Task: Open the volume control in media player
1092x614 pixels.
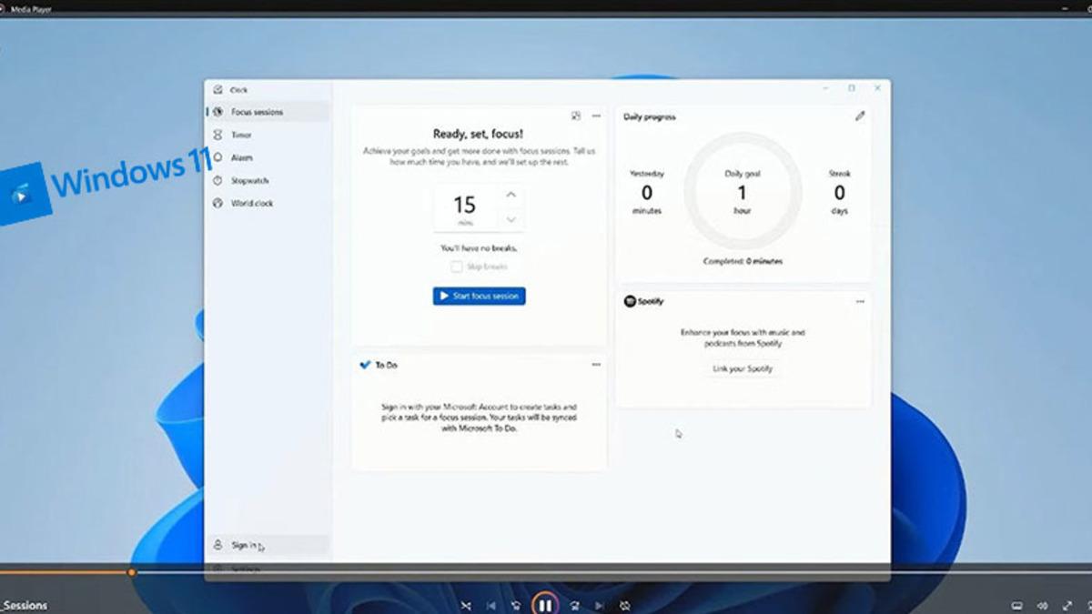Action: (1042, 606)
